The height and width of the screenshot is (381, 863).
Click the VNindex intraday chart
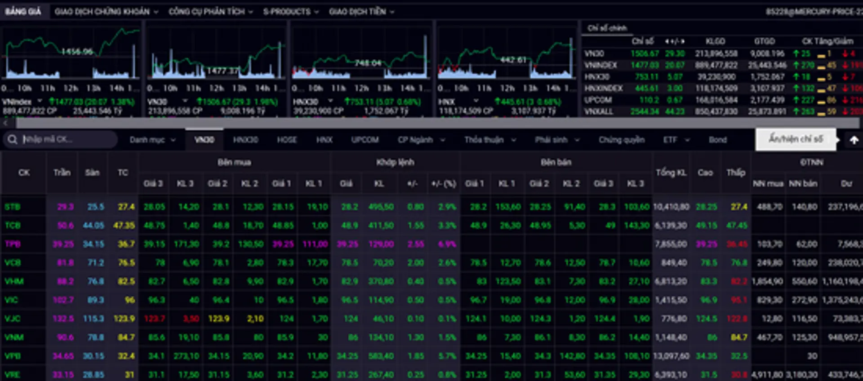click(71, 53)
